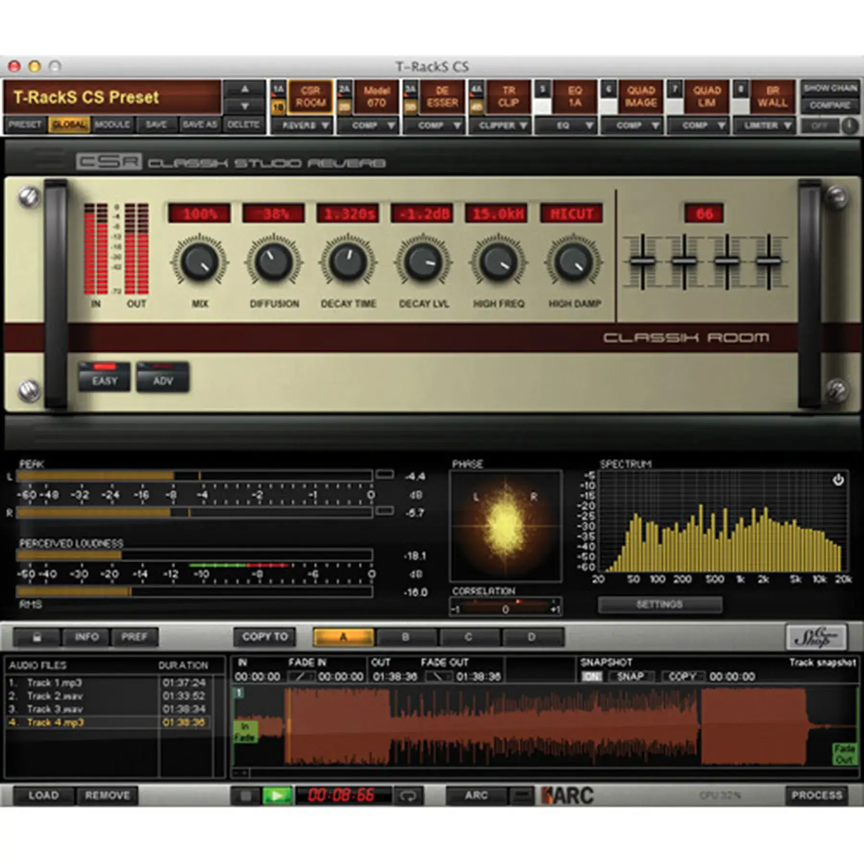Click the spectrum analyzer power icon

(838, 480)
